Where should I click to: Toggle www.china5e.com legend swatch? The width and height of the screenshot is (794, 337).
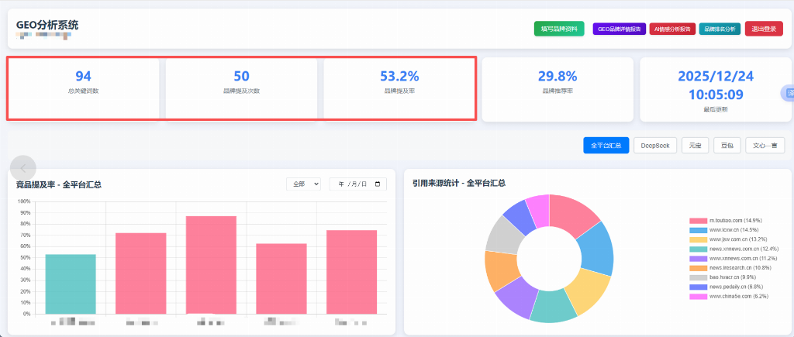click(698, 297)
